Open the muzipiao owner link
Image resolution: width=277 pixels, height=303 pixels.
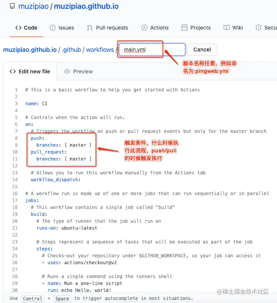33,6
